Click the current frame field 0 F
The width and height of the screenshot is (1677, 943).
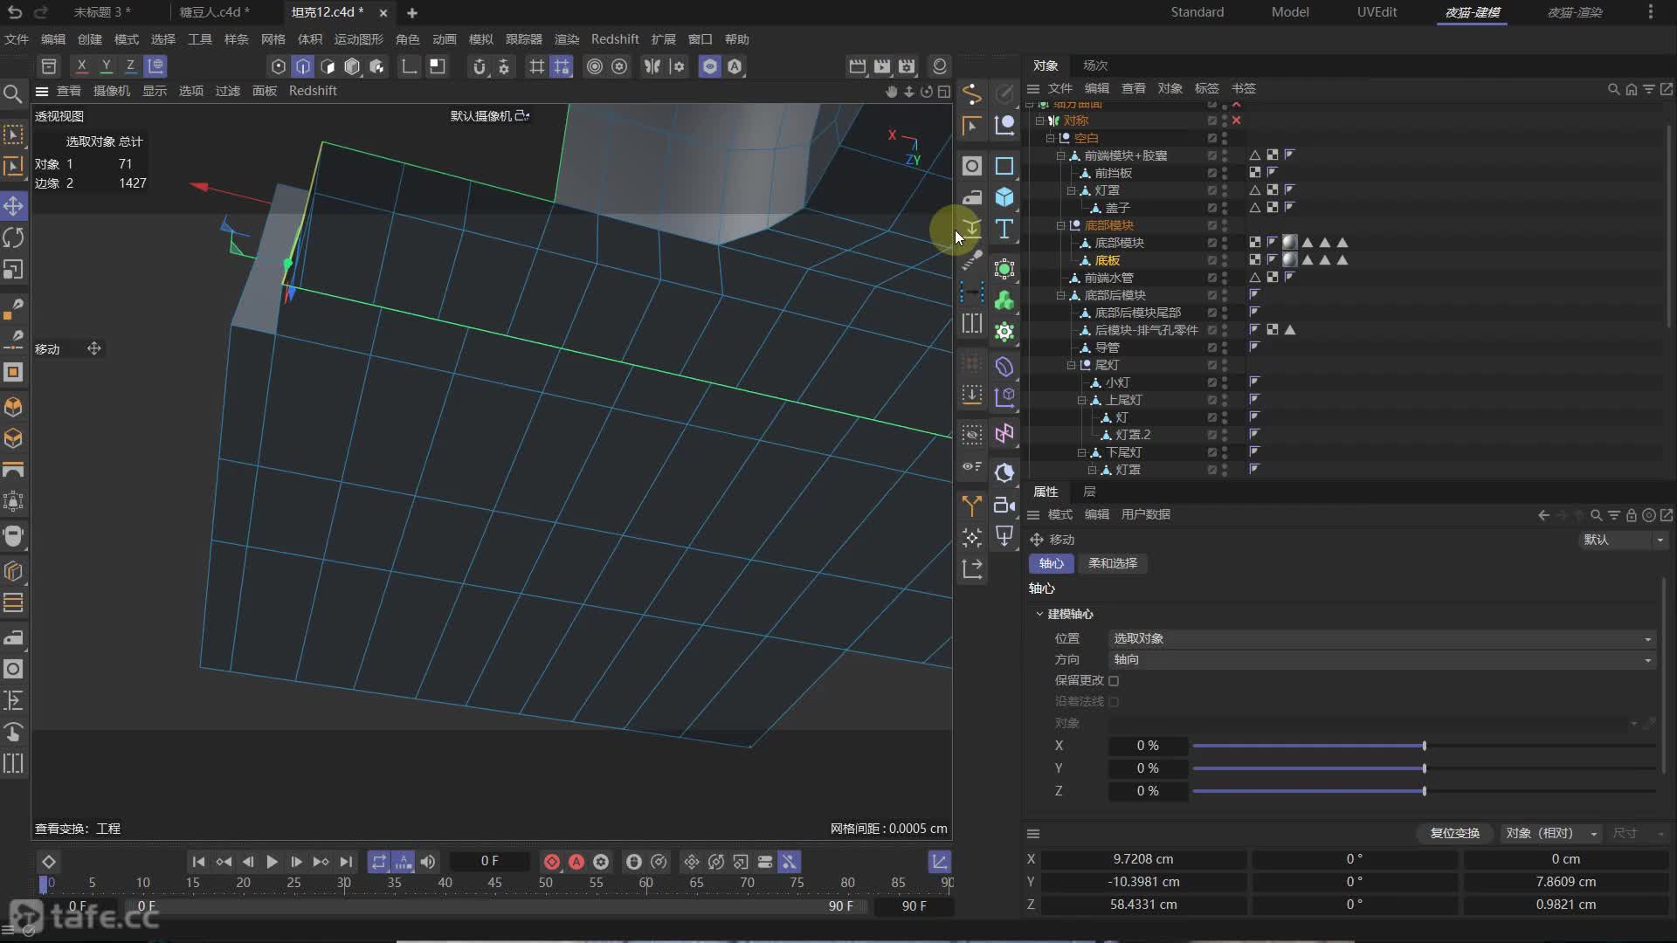tap(490, 862)
